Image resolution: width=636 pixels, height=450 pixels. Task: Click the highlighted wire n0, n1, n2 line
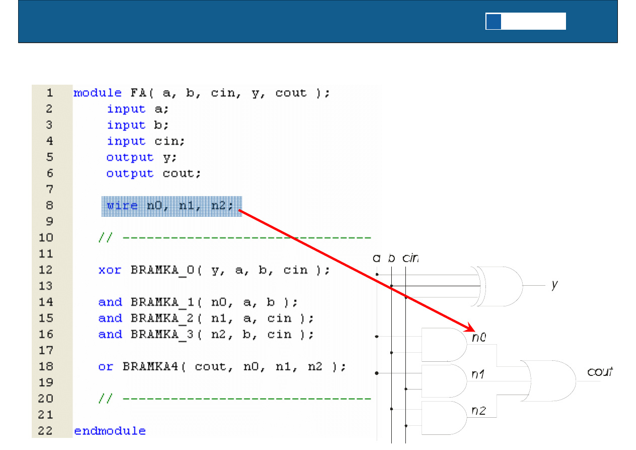171,206
